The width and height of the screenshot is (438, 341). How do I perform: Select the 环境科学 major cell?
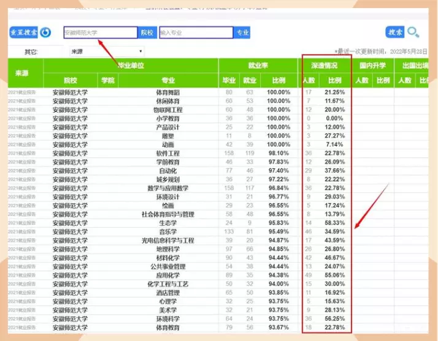click(168, 319)
